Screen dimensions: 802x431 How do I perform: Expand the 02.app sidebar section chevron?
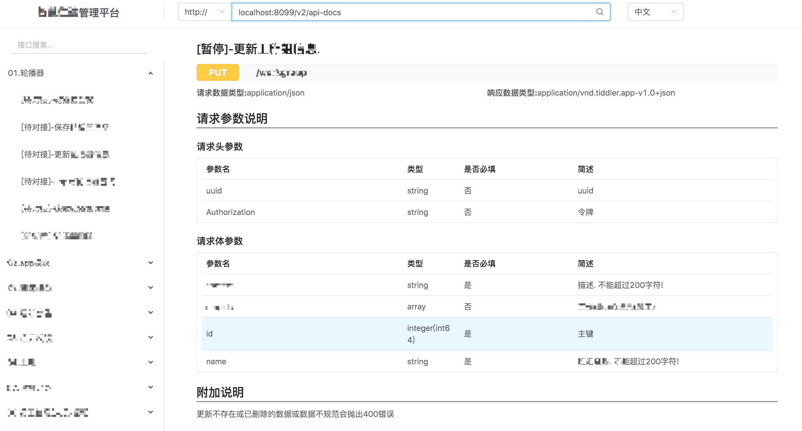pyautogui.click(x=150, y=263)
